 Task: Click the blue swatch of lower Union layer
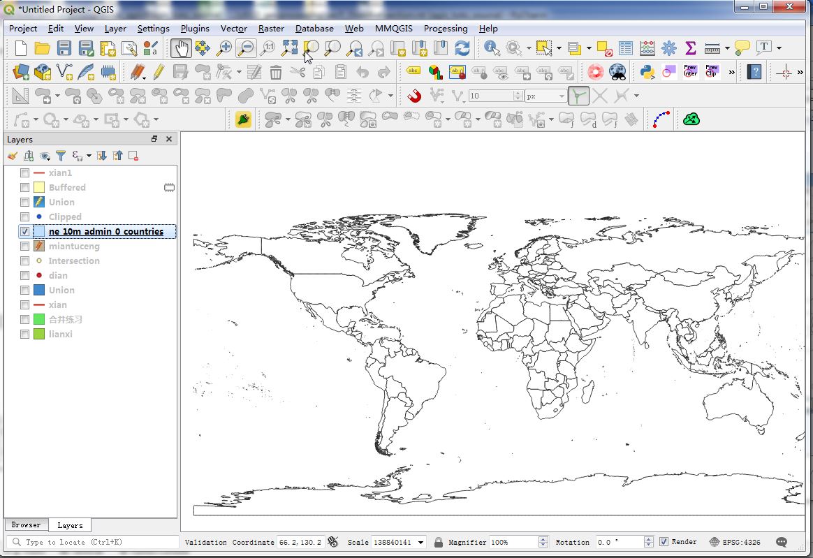tap(39, 290)
